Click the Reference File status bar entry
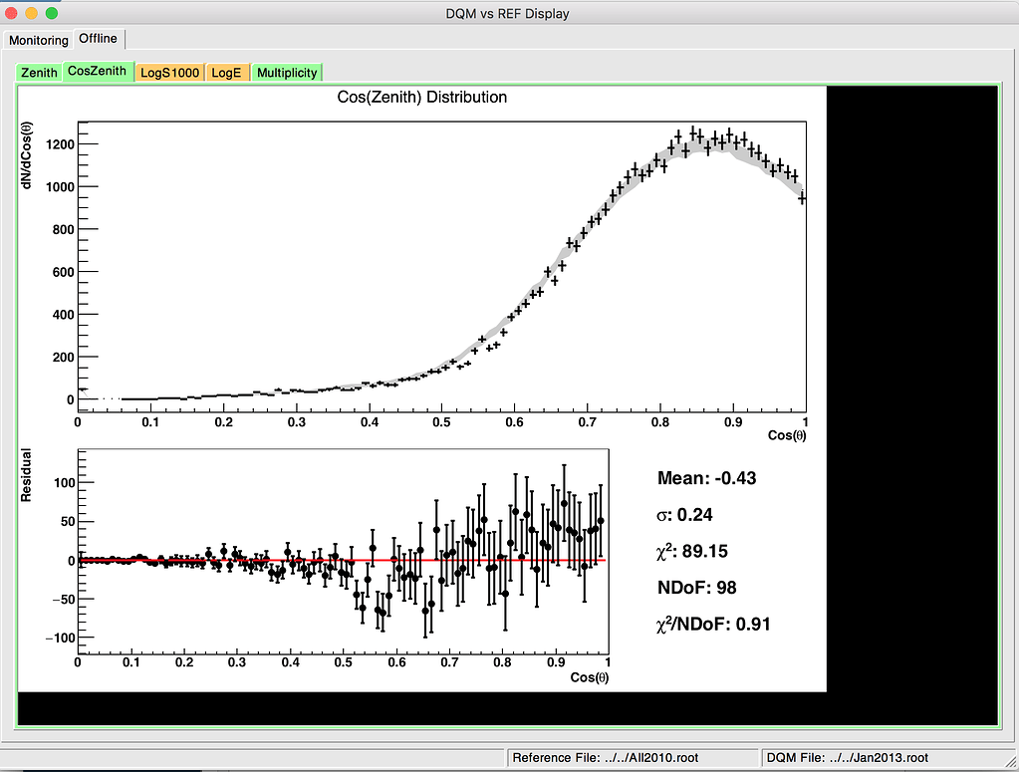Image resolution: width=1019 pixels, height=772 pixels. pyautogui.click(x=633, y=758)
